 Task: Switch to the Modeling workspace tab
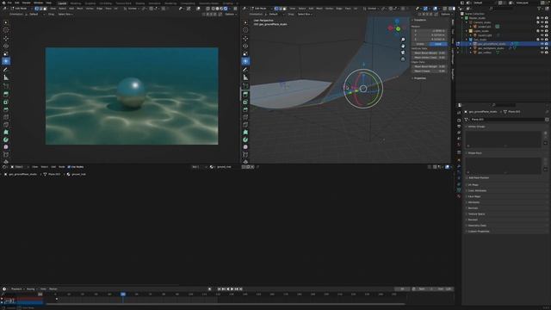click(x=75, y=3)
